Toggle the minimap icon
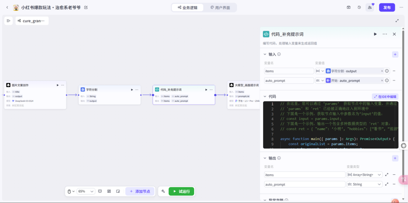408x203 pixels. point(118,191)
